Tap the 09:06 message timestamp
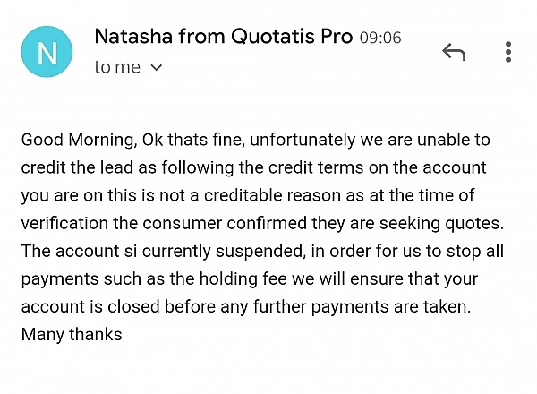This screenshot has width=537, height=394. point(380,39)
